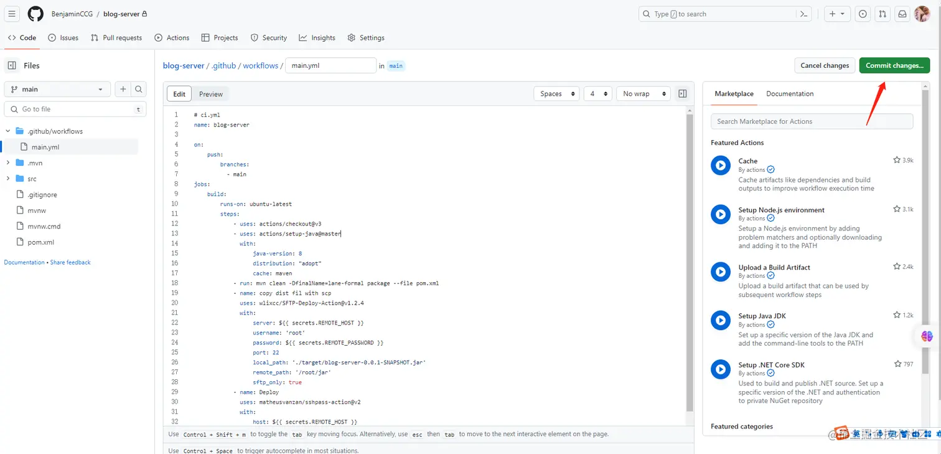Star count 1.2k for Setup Java JDK
Viewport: 941px width, 454px height.
pos(903,315)
